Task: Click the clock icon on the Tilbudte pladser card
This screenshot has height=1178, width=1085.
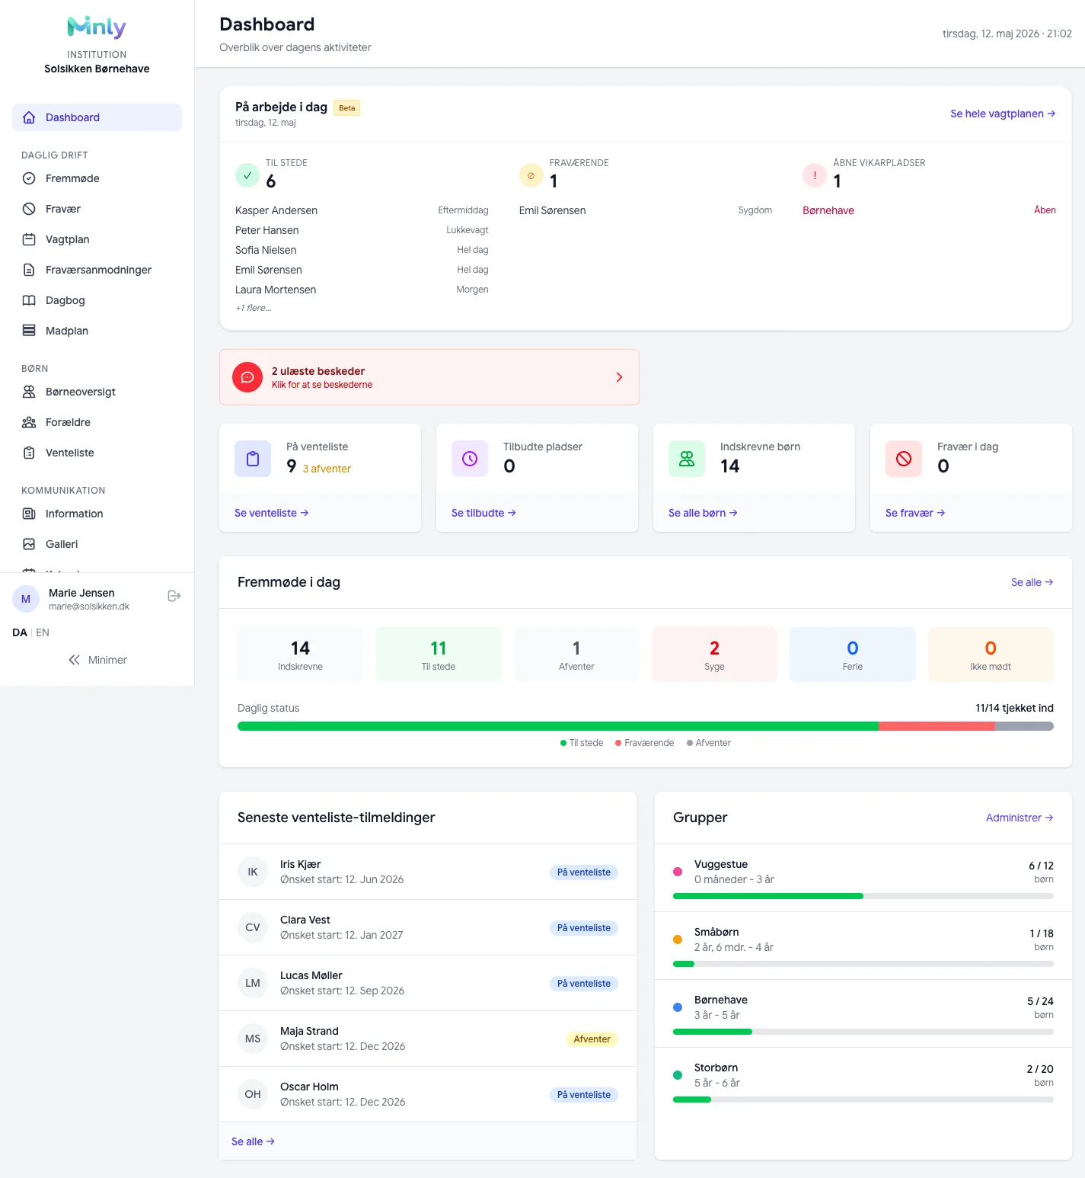Action: (x=470, y=459)
